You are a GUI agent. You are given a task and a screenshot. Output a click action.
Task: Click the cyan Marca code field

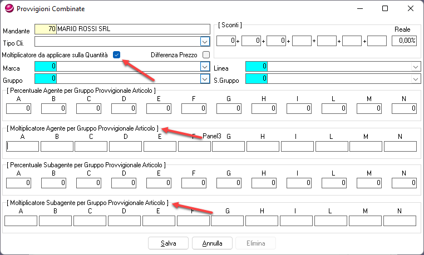pos(46,66)
